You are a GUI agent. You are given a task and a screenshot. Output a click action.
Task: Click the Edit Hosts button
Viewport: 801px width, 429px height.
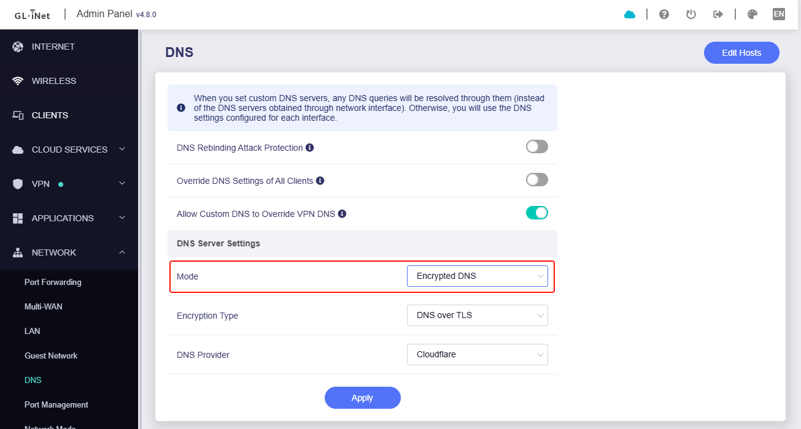coord(741,53)
